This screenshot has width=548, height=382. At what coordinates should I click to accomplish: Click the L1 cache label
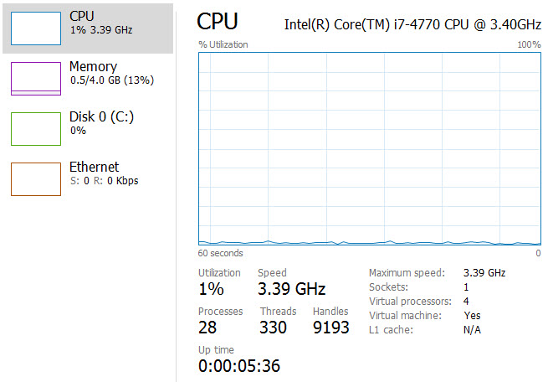[392, 330]
